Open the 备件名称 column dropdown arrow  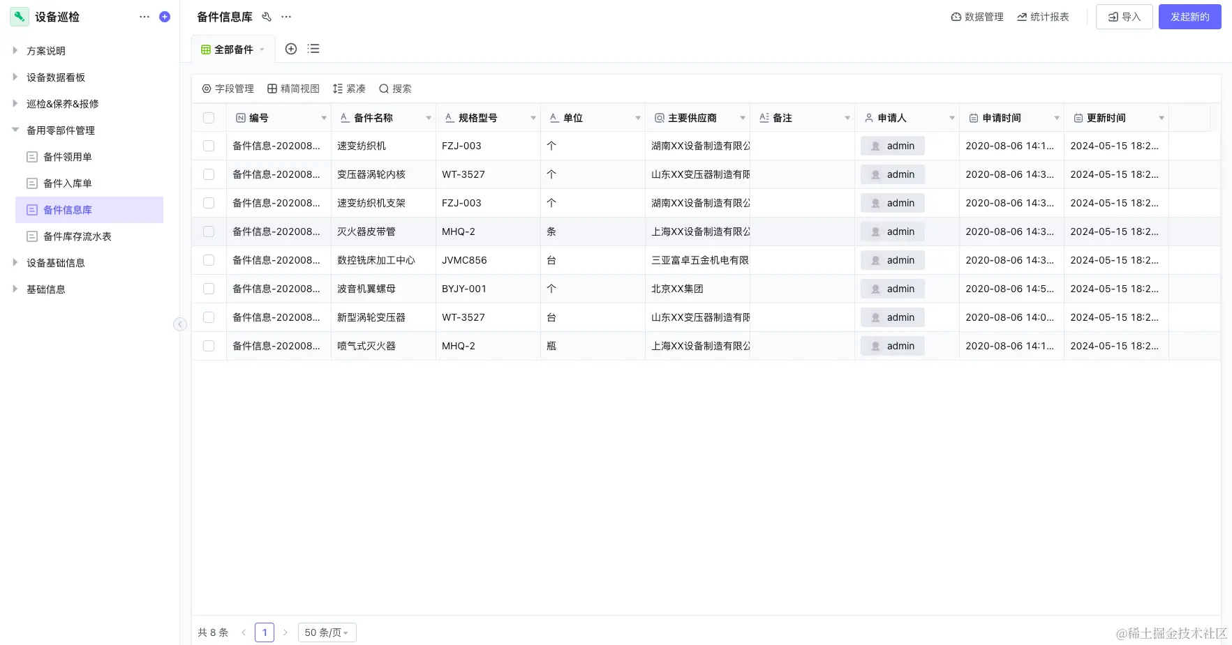tap(429, 118)
